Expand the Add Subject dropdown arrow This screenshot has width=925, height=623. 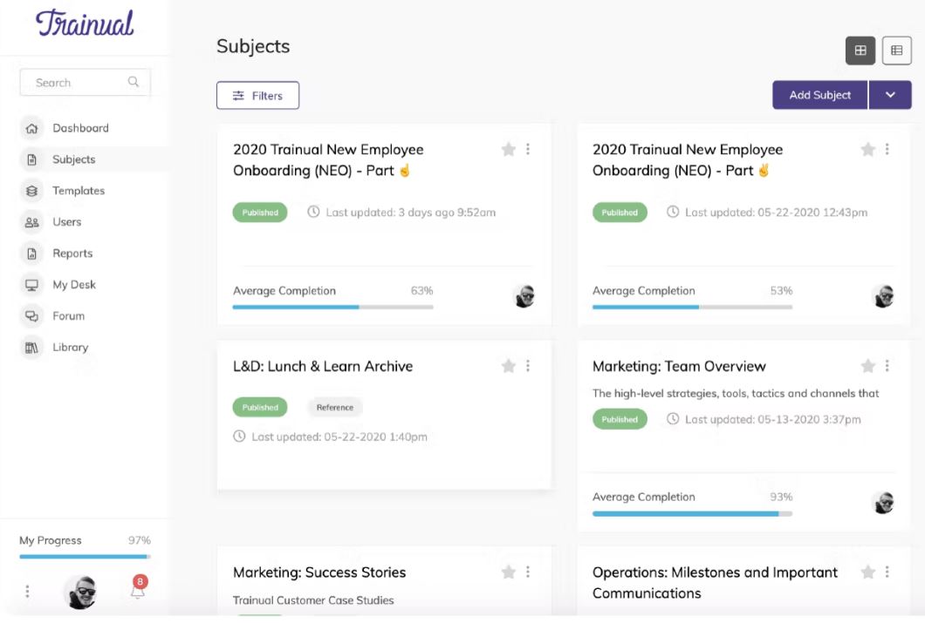(890, 94)
